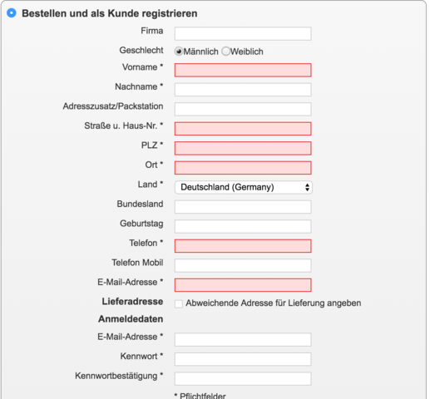430x399 pixels.
Task: Focus the Nachname text field
Action: point(243,90)
